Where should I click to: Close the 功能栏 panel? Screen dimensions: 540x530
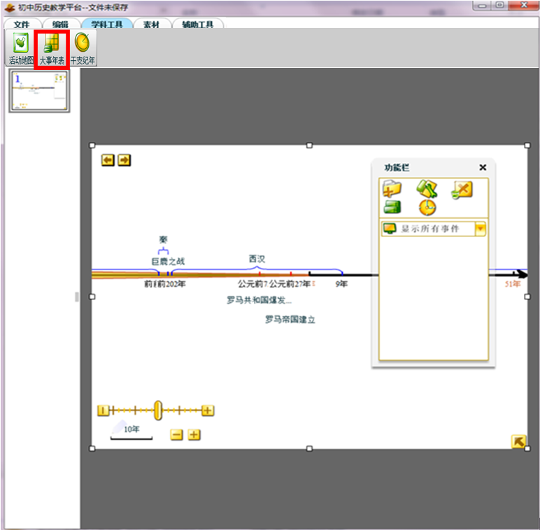tap(483, 167)
